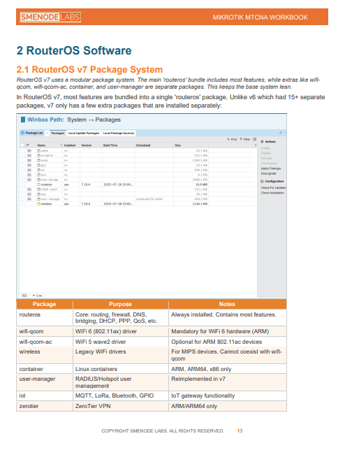Click the tr069-client package icon
The height and width of the screenshot is (450, 345).
[x=38, y=189]
